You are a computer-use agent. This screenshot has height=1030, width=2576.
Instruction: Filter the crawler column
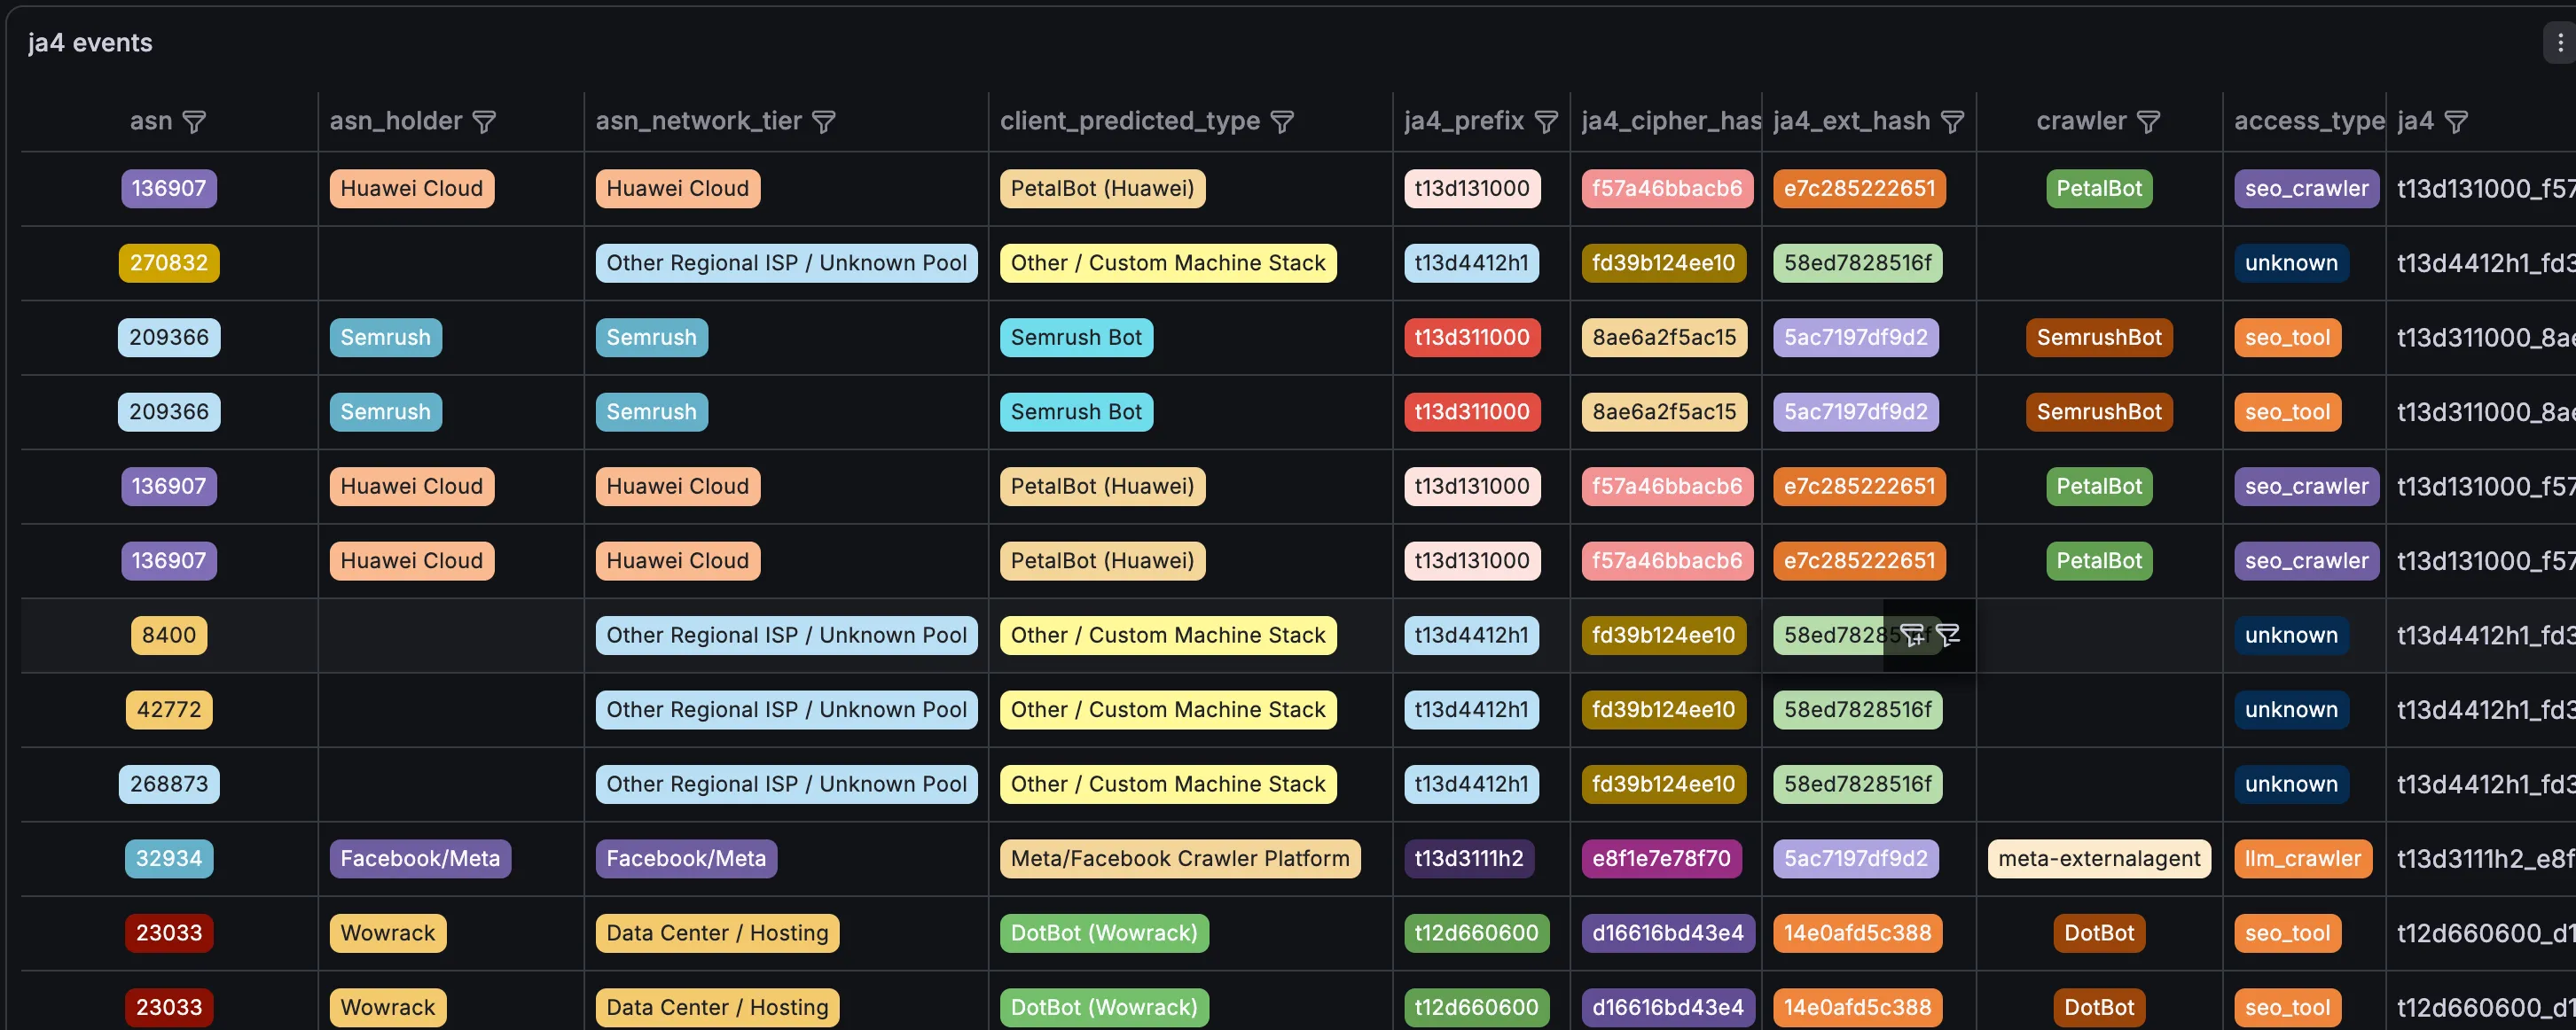[x=2148, y=122]
